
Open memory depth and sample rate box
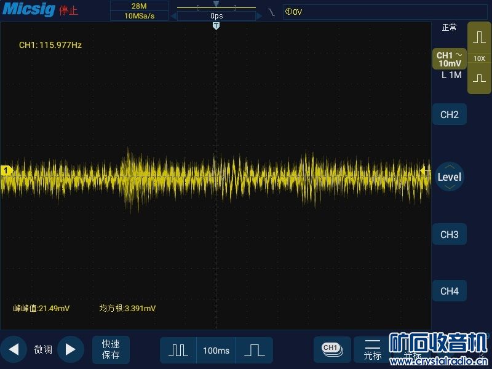click(x=139, y=10)
